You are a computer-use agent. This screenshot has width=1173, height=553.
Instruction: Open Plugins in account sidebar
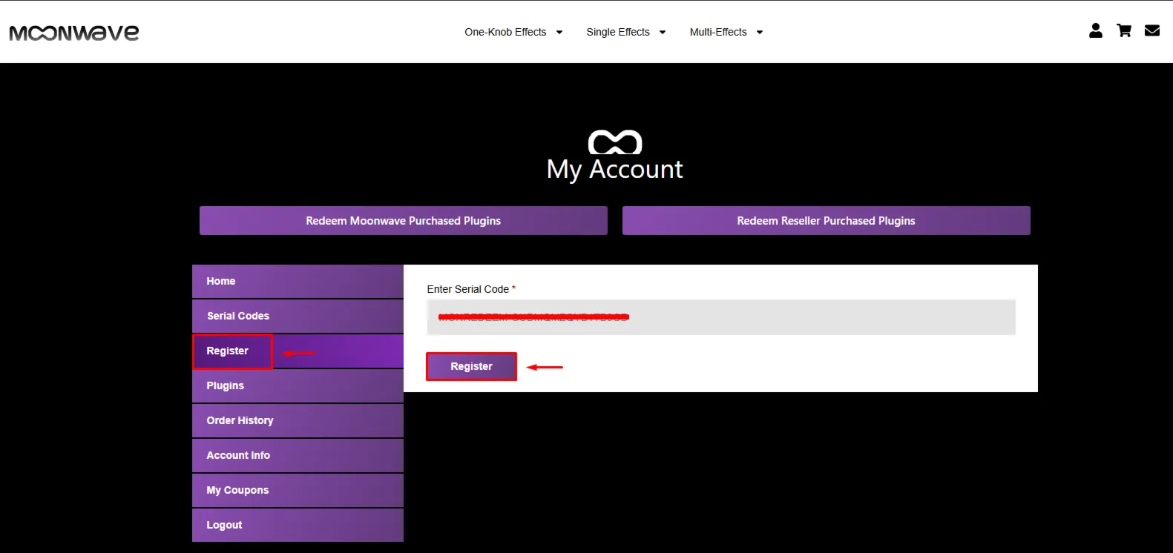[x=298, y=386]
